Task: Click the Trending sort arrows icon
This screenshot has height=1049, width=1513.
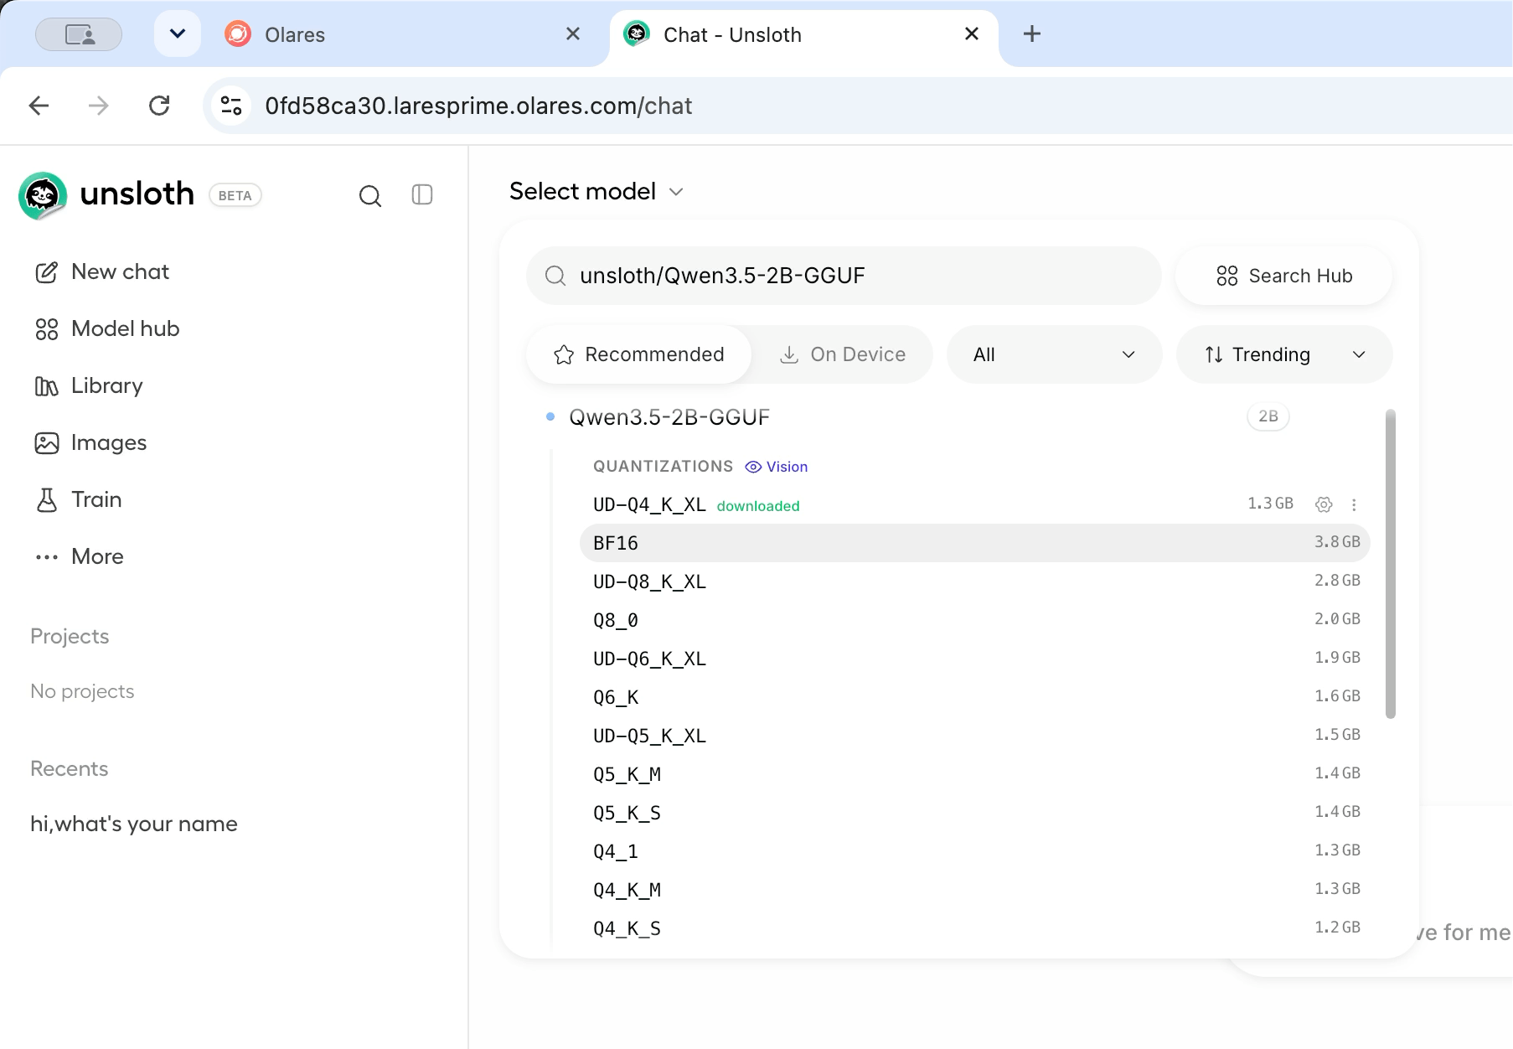Action: (x=1214, y=354)
